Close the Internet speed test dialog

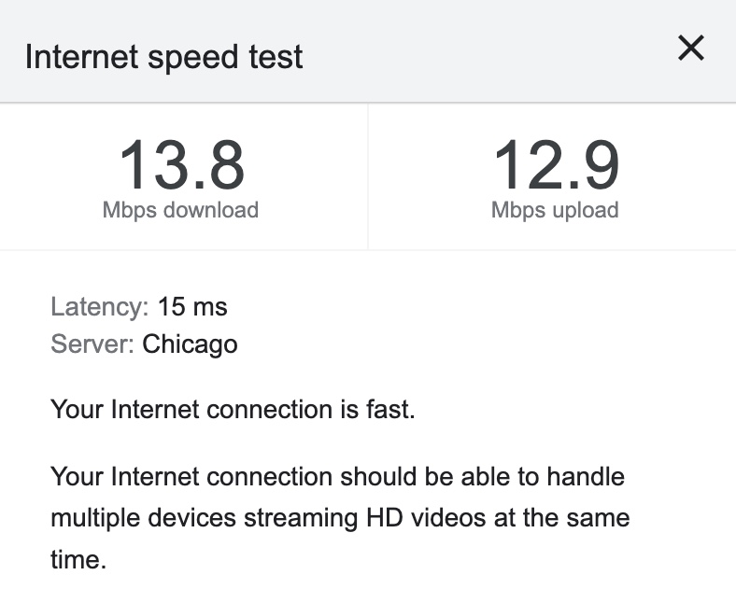(690, 49)
